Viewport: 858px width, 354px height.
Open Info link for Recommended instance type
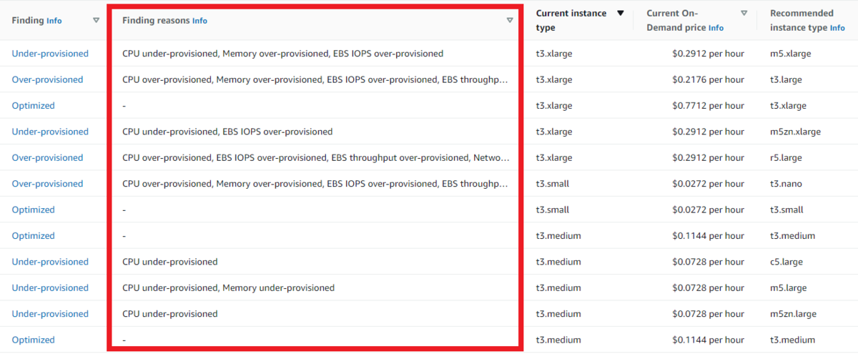[837, 28]
